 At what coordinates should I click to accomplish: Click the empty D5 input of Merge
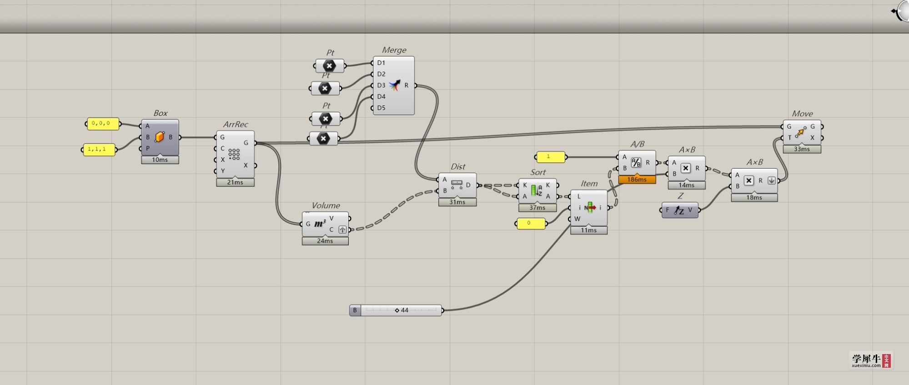[380, 108]
